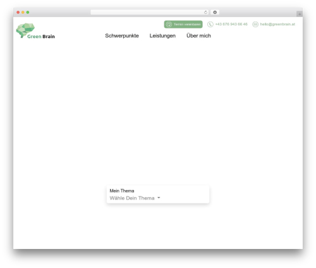
Task: Click the phone icon beside the number
Action: (x=210, y=24)
